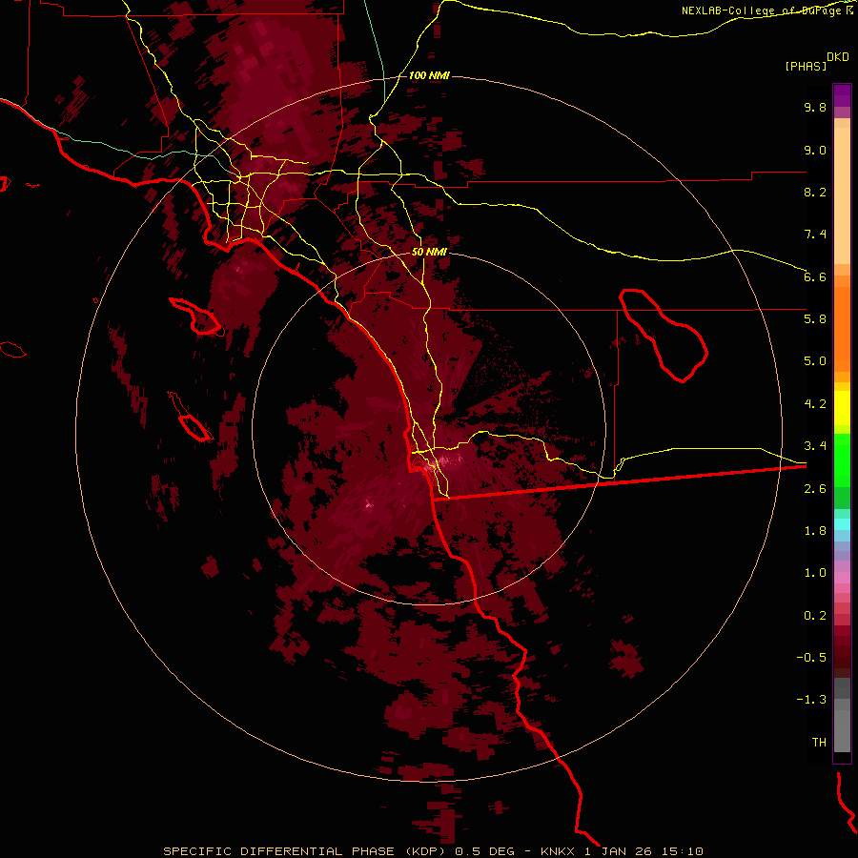This screenshot has height=858, width=858.
Task: Click the TH threshold label on the legend
Action: coord(819,743)
